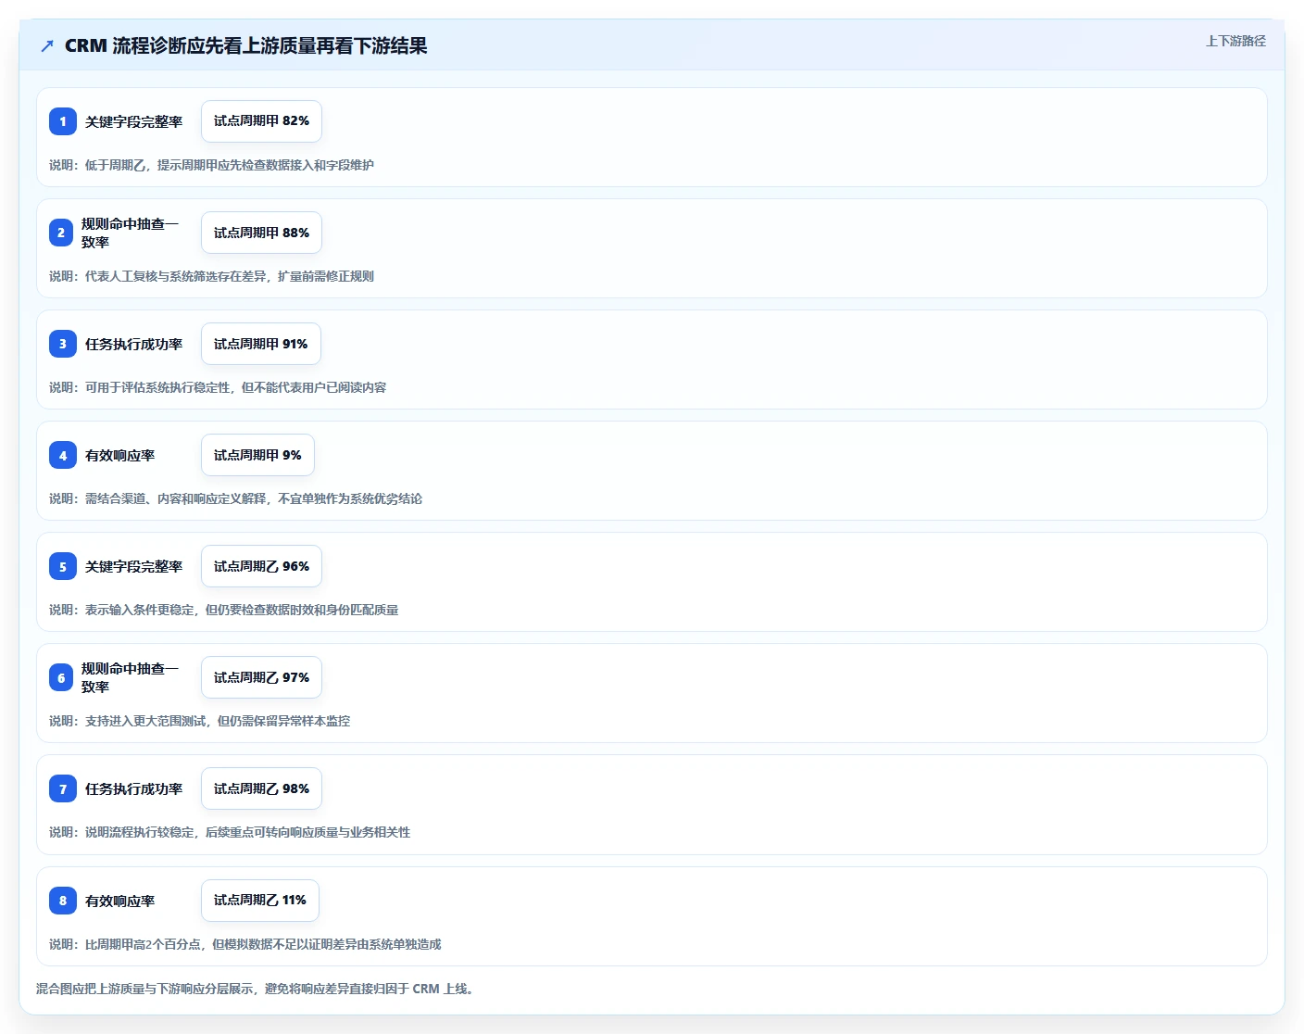This screenshot has width=1304, height=1034.
Task: Click 任务执行成功率 label in step 3
Action: (133, 344)
